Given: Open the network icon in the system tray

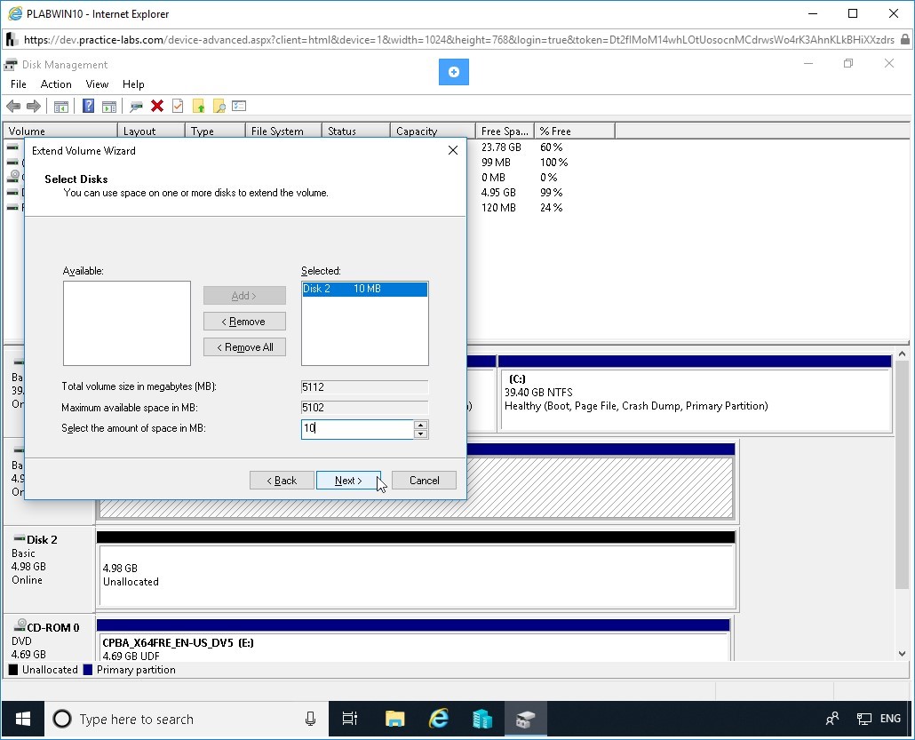Looking at the screenshot, I should click(863, 719).
